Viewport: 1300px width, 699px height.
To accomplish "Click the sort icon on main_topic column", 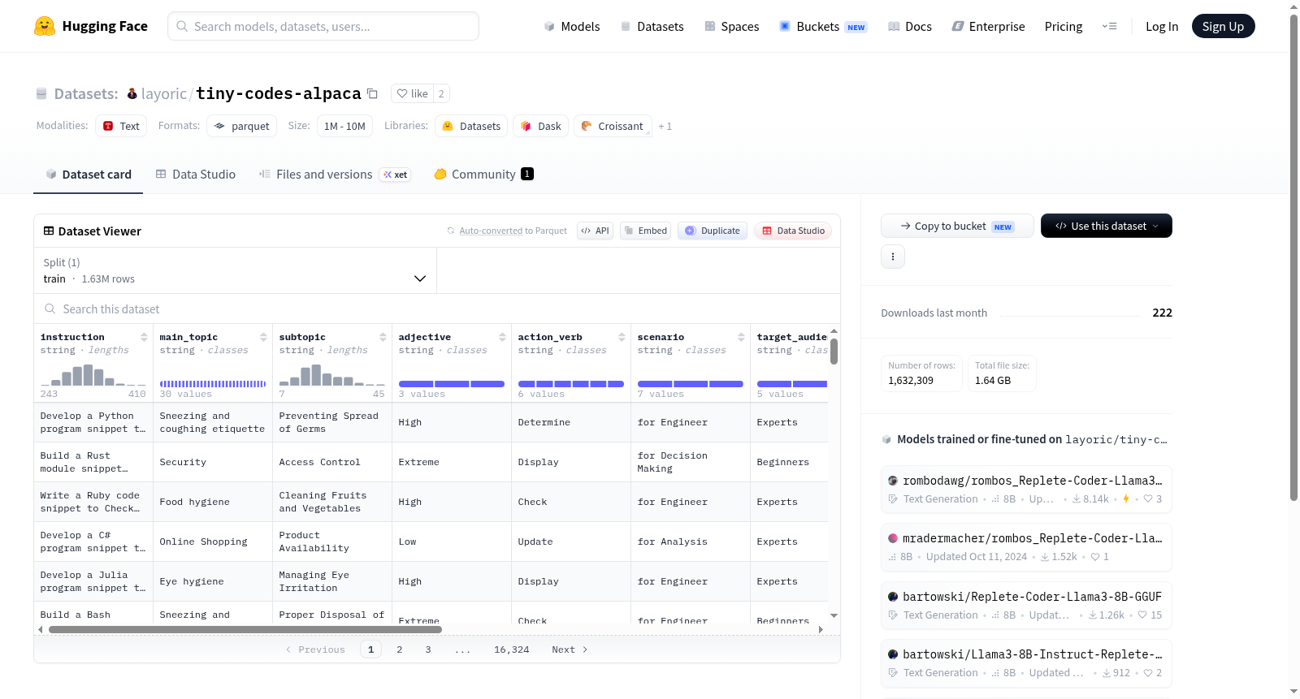I will point(263,337).
